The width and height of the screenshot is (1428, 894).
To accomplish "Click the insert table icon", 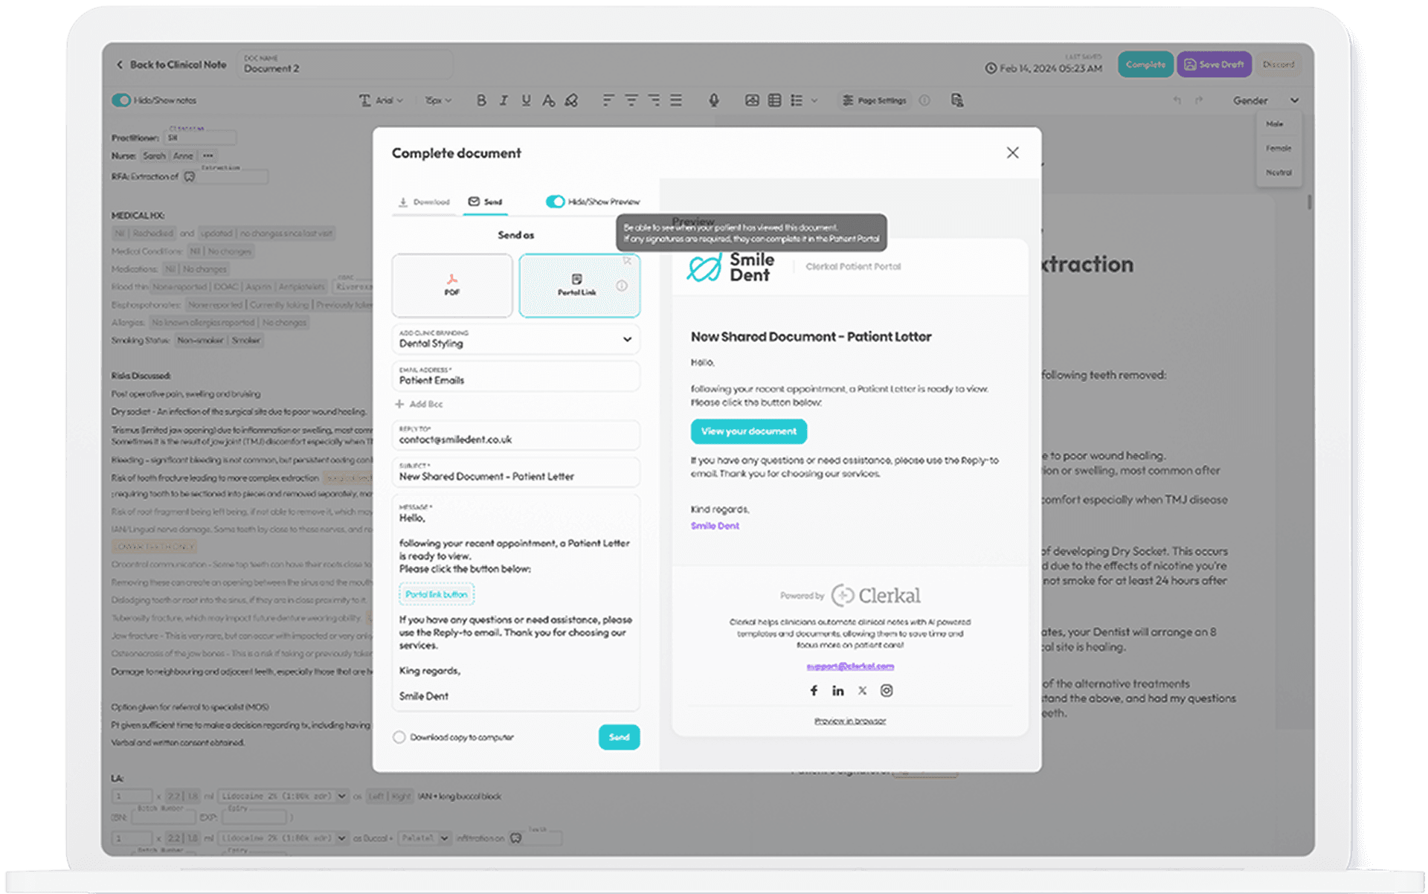I will (x=774, y=100).
